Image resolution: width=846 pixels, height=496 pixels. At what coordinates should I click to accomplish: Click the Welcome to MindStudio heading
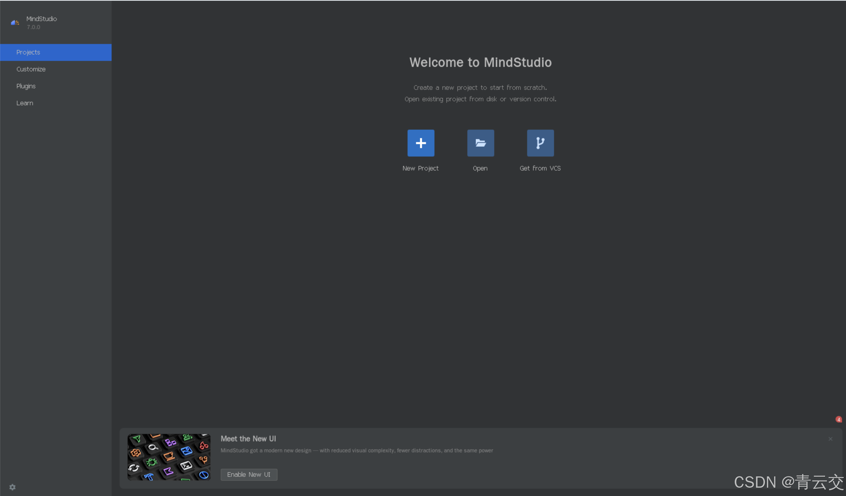pyautogui.click(x=480, y=62)
